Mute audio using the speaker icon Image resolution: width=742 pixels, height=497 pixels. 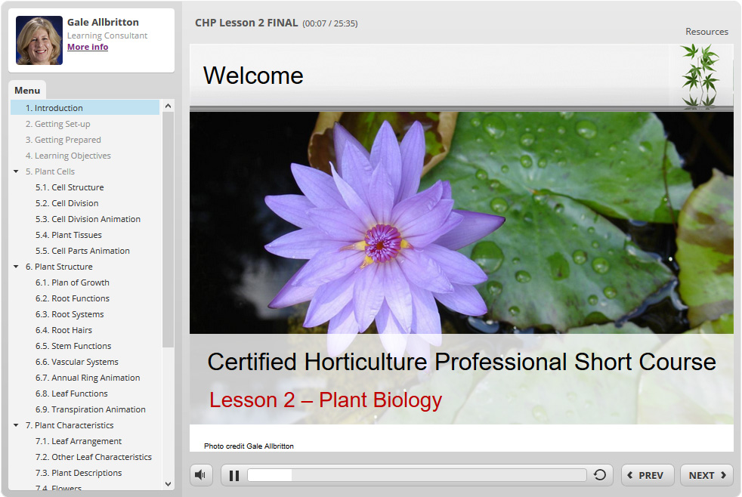(200, 475)
